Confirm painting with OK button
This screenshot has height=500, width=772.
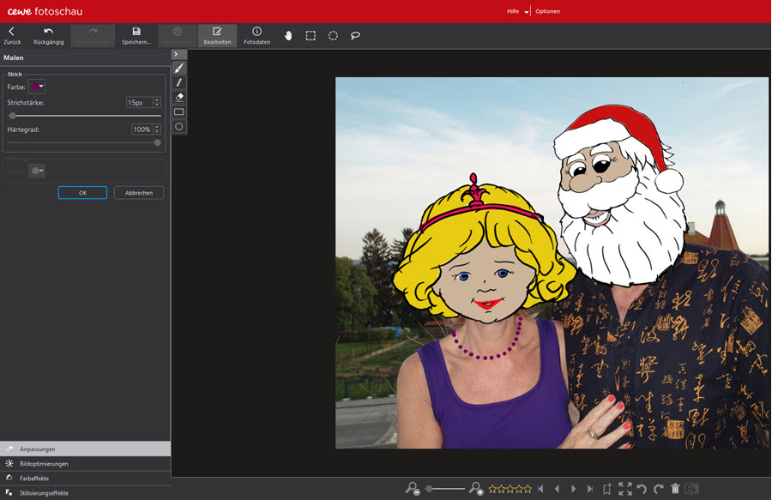click(x=82, y=193)
